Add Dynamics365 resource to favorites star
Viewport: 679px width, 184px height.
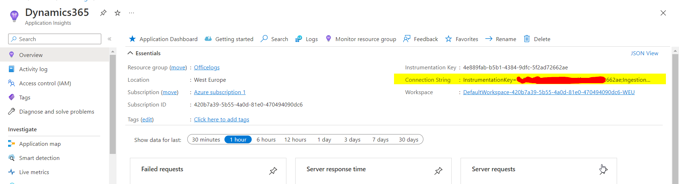click(118, 13)
